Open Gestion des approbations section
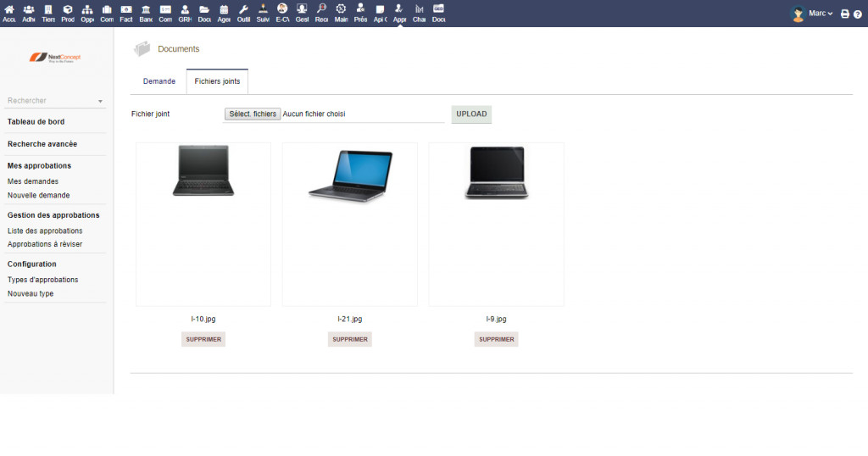 point(53,215)
